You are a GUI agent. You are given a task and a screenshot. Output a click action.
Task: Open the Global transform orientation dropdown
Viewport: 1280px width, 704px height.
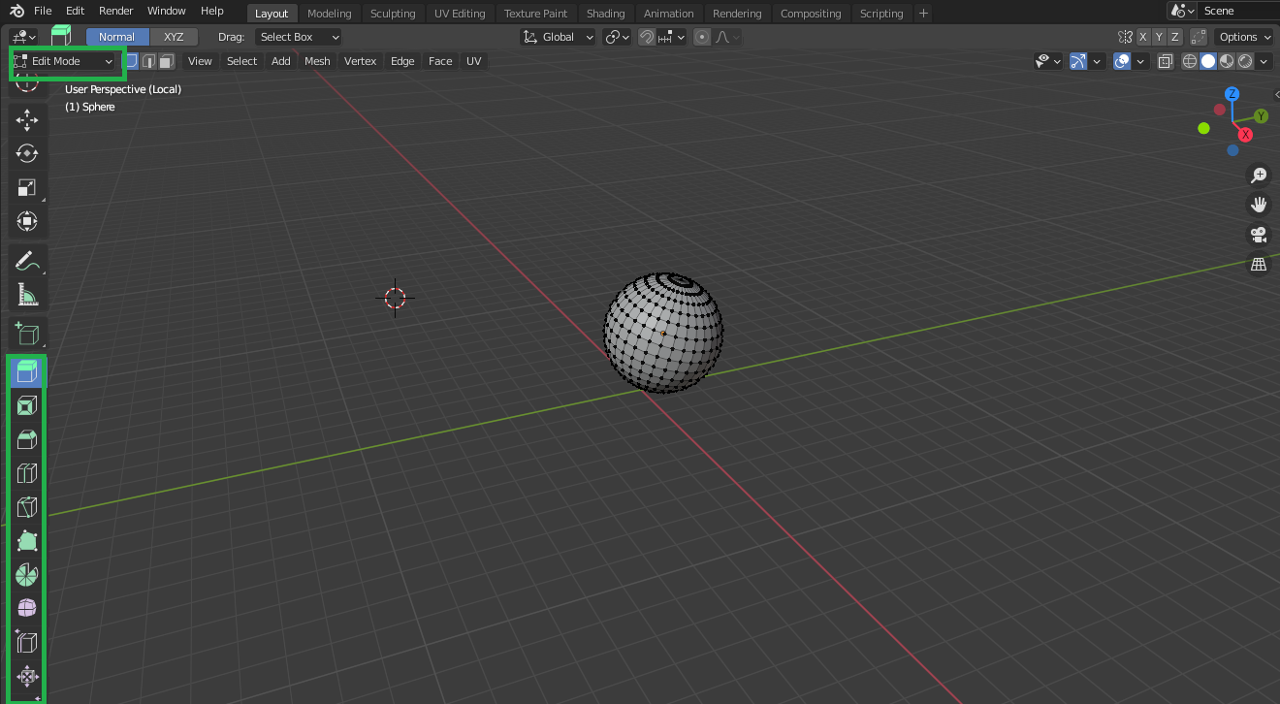click(558, 36)
